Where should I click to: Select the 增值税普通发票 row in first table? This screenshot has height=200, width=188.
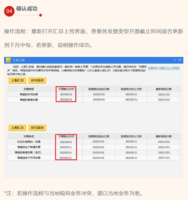[x=29, y=100]
